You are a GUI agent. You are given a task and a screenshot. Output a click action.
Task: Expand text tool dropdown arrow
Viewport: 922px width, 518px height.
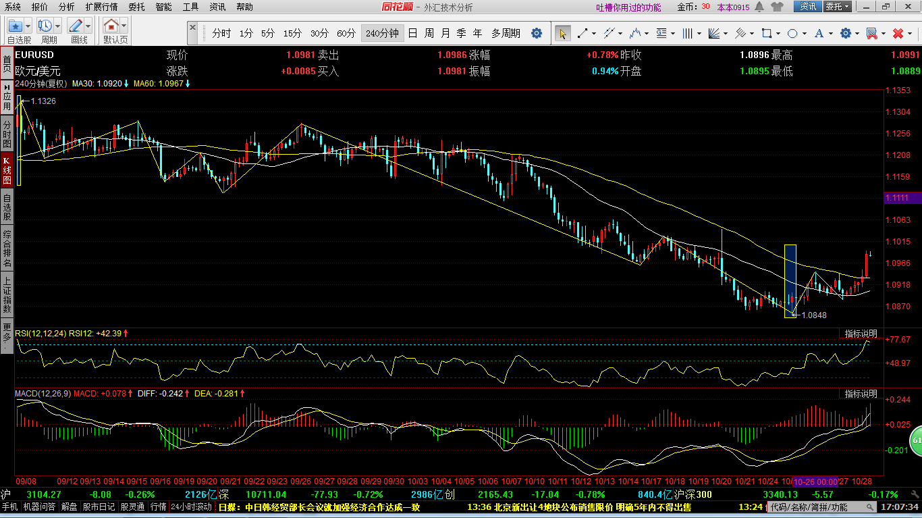[831, 33]
